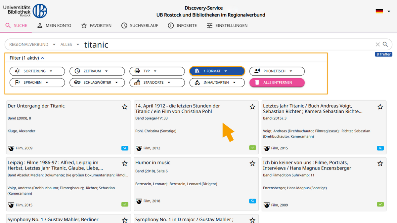This screenshot has width=397, height=223.
Task: Open the Sortierung filter dropdown
Action: tap(37, 71)
